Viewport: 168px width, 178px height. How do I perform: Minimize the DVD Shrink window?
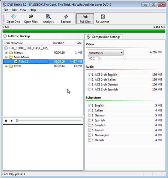pyautogui.click(x=145, y=5)
